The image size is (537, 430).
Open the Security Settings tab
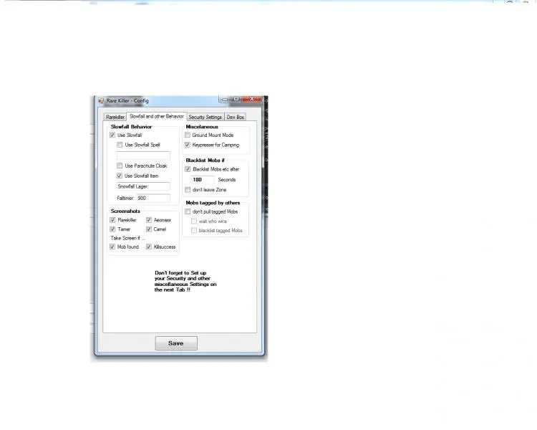[205, 117]
